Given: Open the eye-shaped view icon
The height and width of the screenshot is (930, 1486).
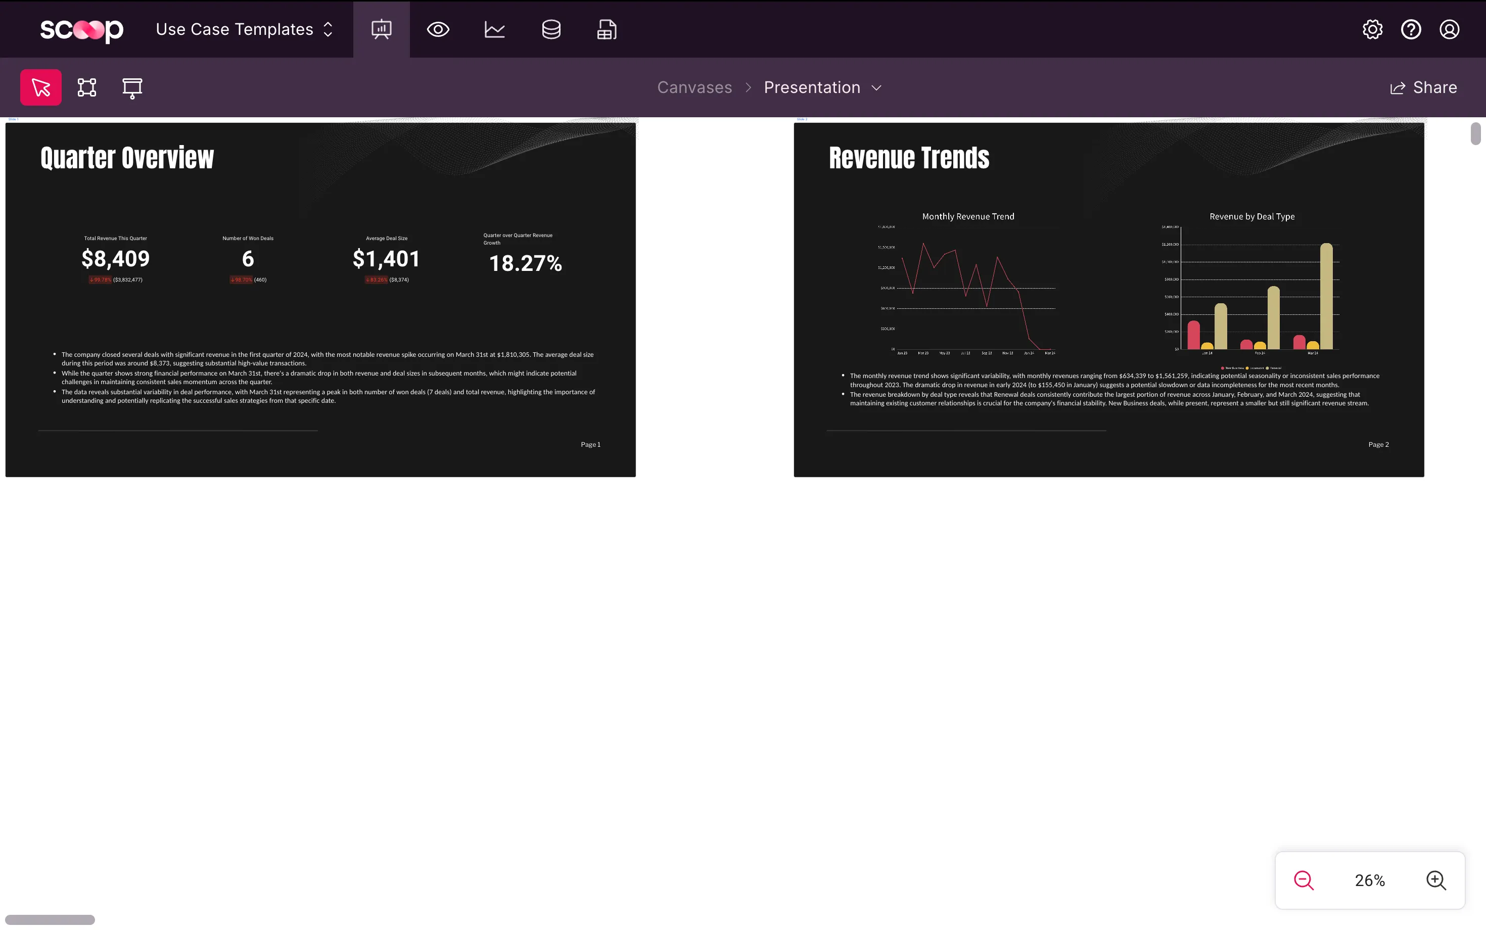Looking at the screenshot, I should (438, 29).
